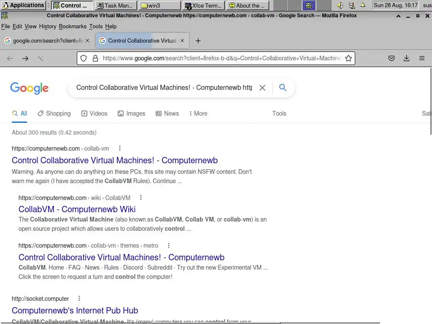Select the Shopping search filter
Image resolution: width=432 pixels, height=324 pixels.
(x=54, y=113)
